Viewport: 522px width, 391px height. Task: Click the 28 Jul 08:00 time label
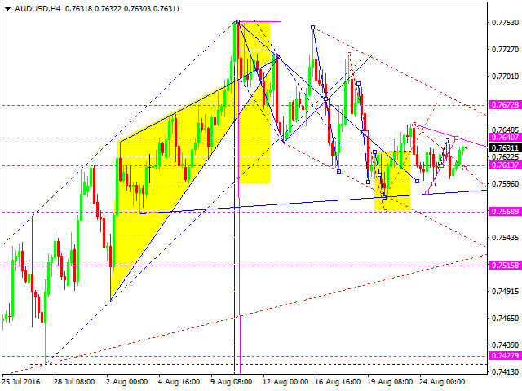click(74, 382)
